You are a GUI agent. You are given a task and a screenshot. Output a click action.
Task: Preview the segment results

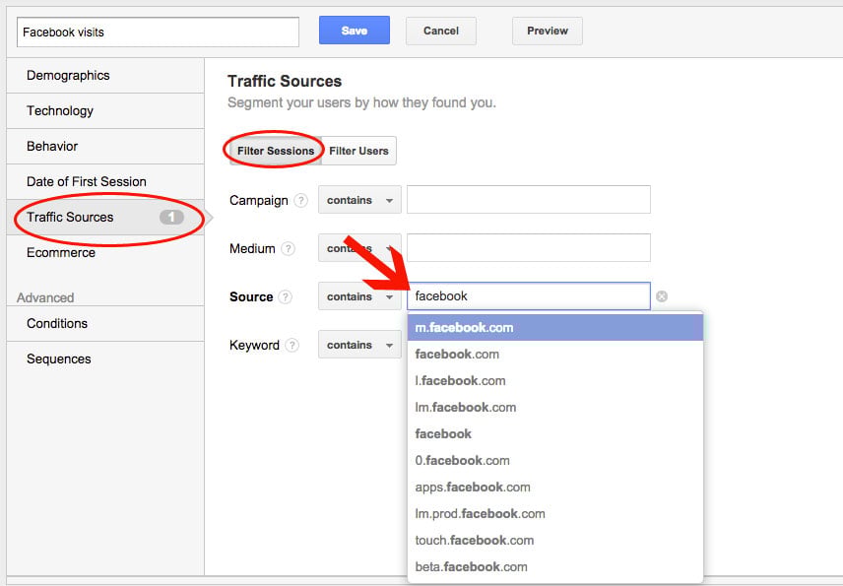(x=547, y=30)
